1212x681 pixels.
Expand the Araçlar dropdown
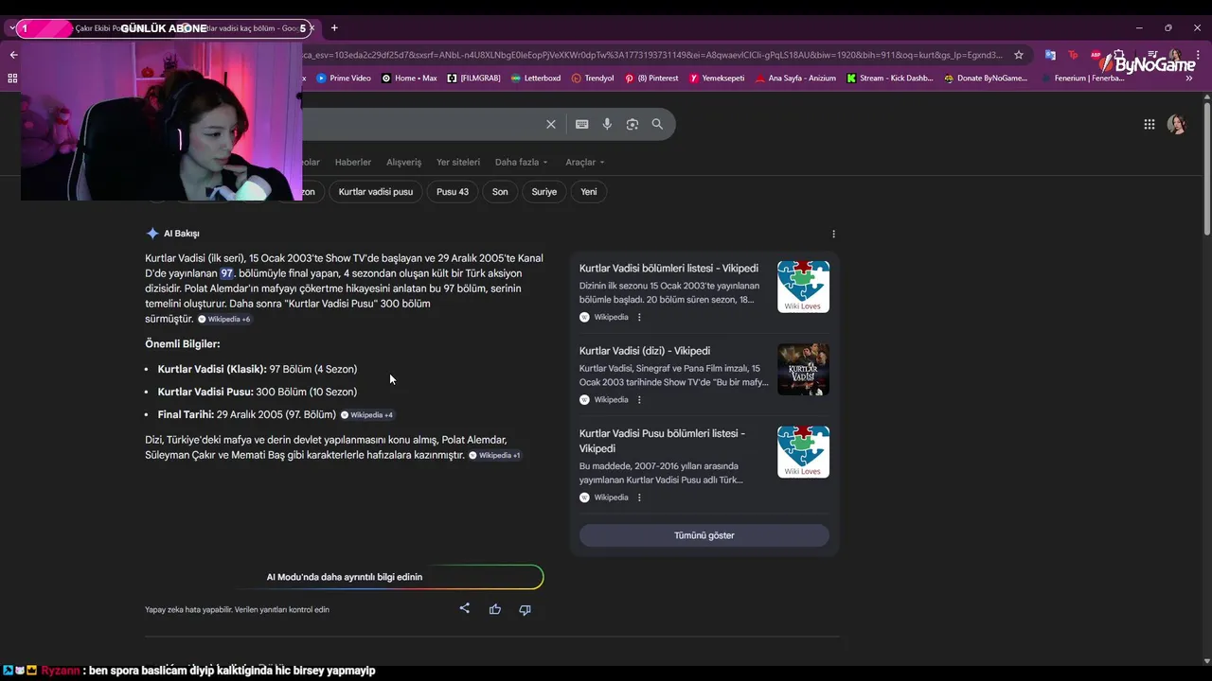(x=584, y=162)
